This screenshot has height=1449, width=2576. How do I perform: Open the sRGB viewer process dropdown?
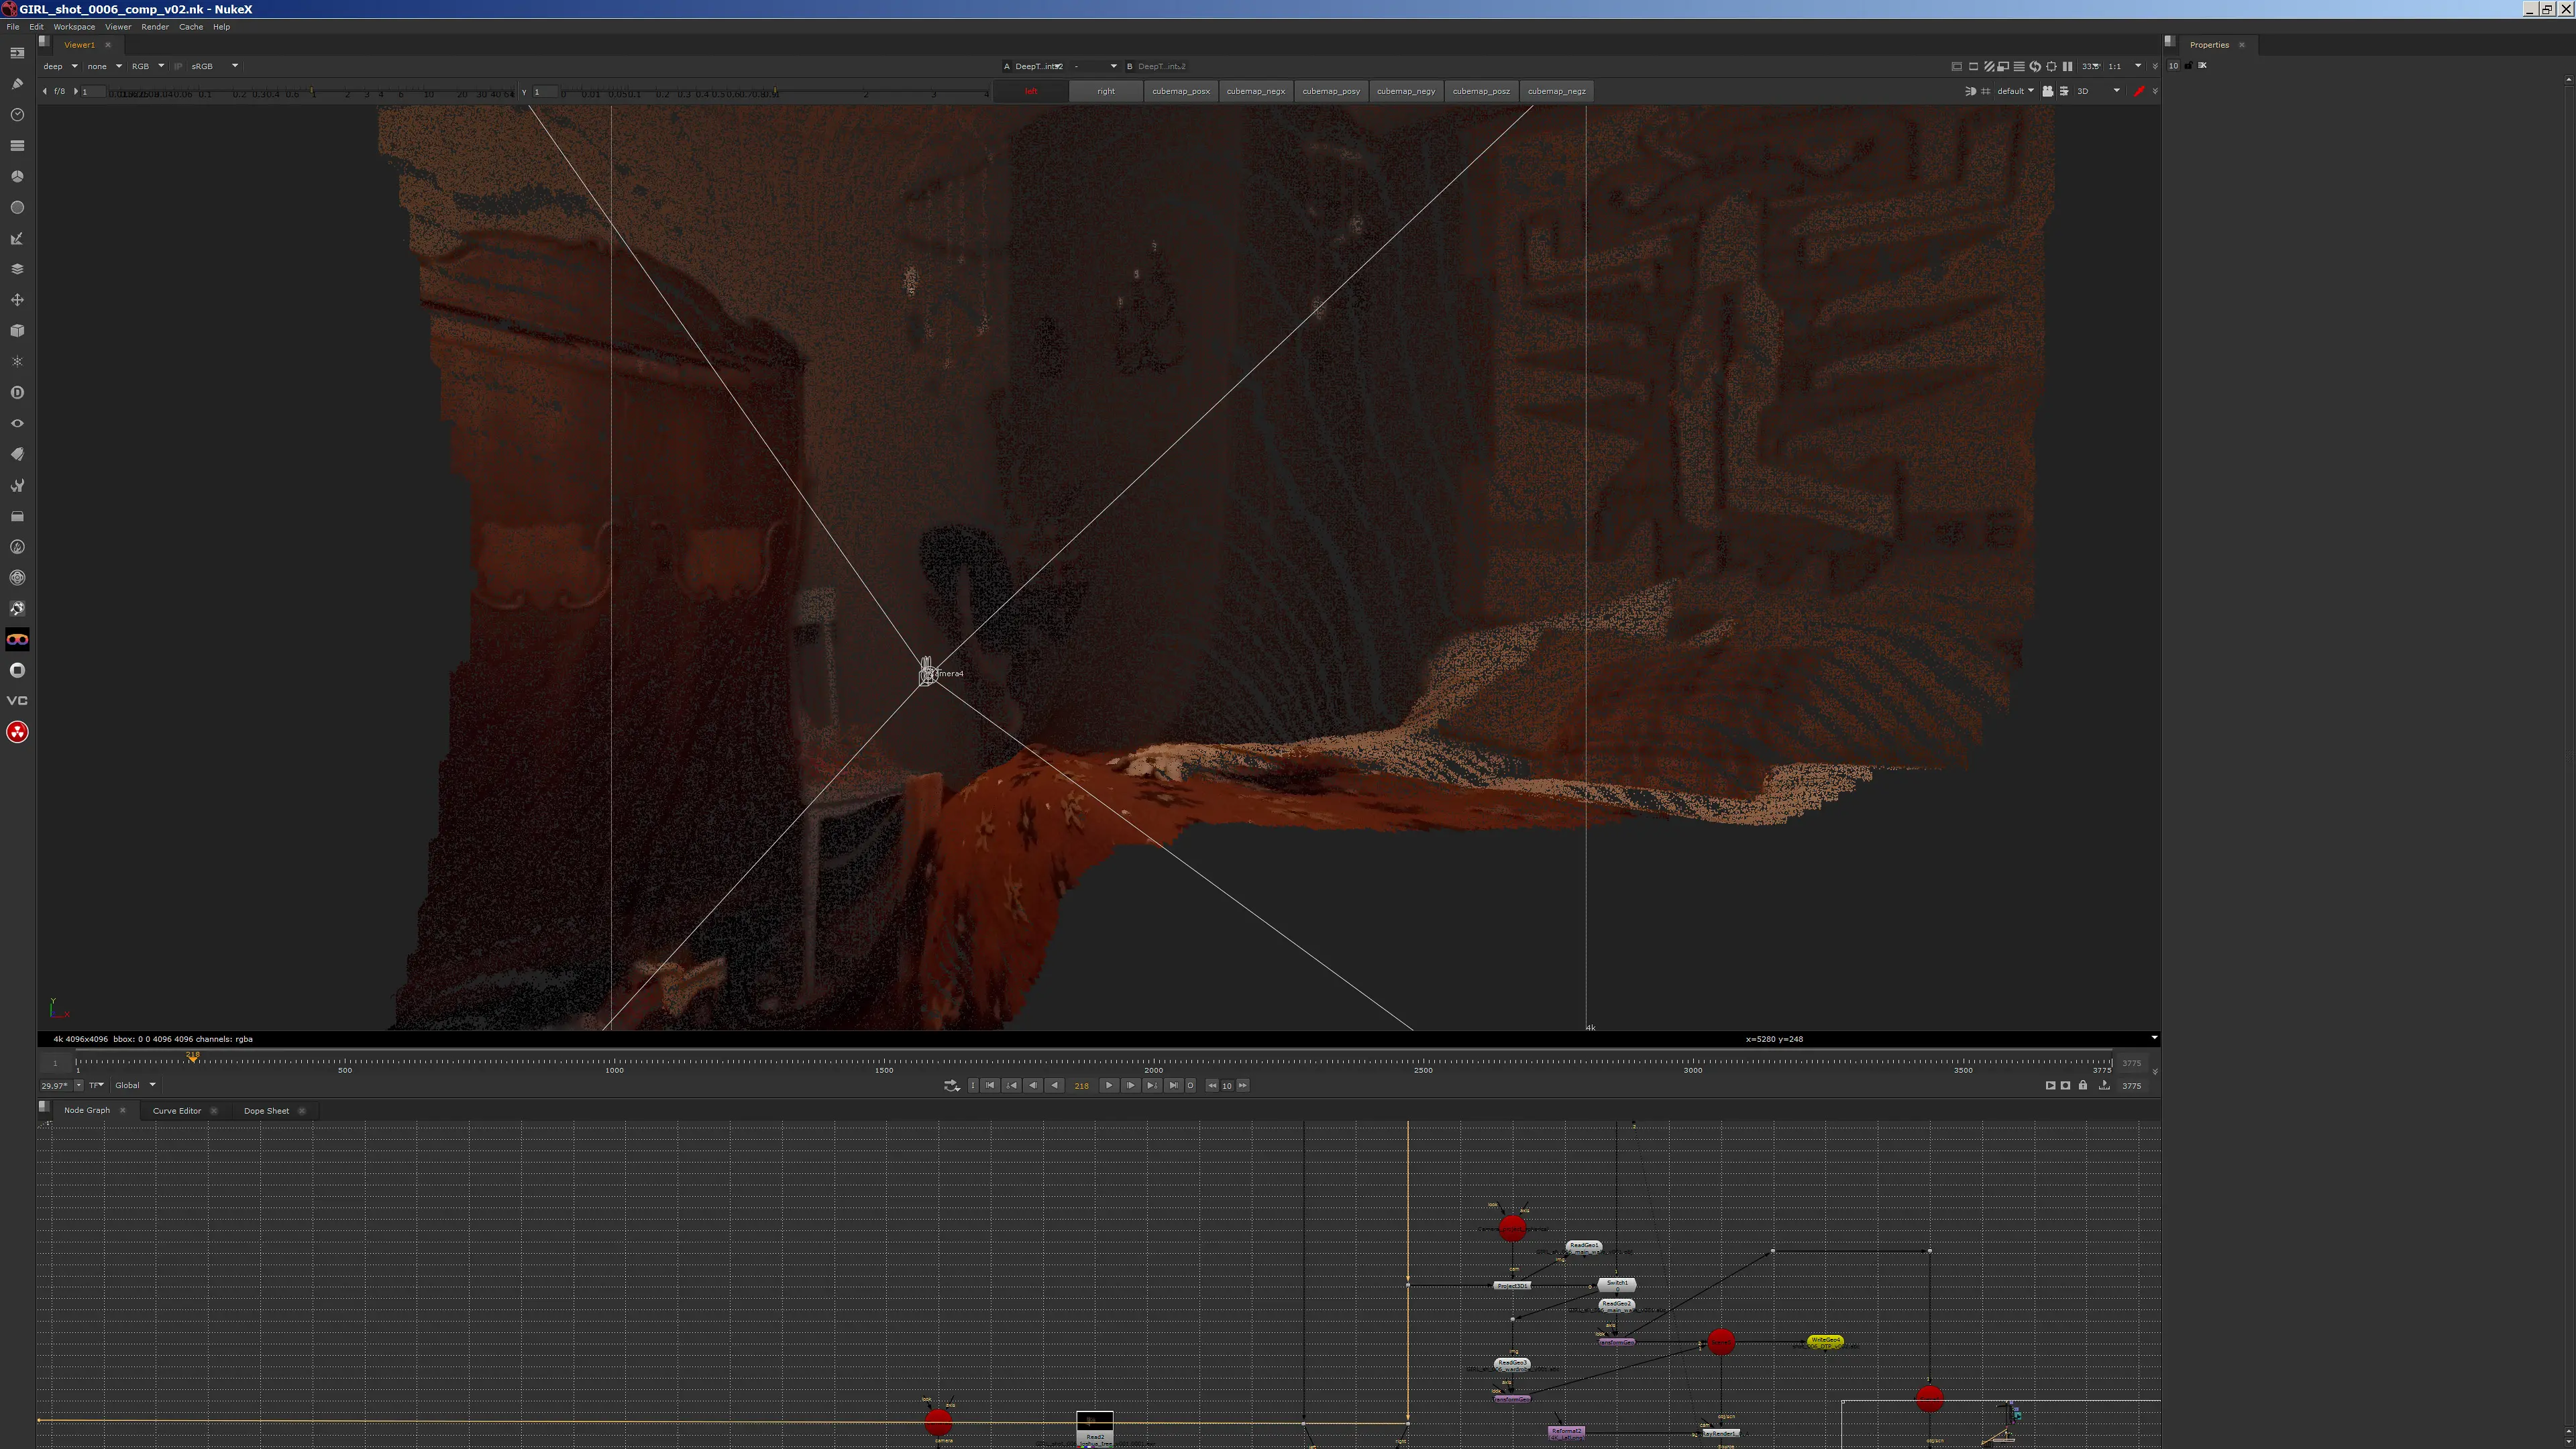pos(214,66)
